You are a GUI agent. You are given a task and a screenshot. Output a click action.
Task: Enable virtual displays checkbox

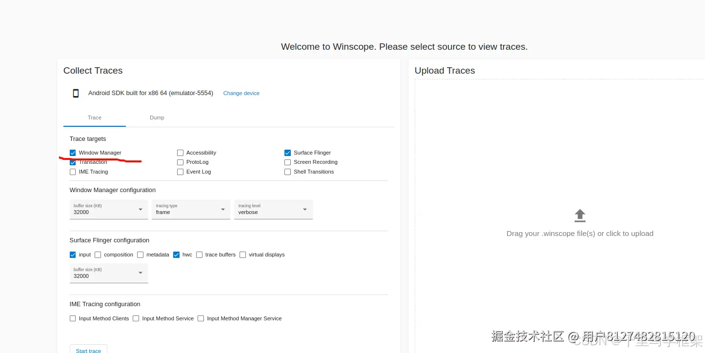tap(242, 255)
